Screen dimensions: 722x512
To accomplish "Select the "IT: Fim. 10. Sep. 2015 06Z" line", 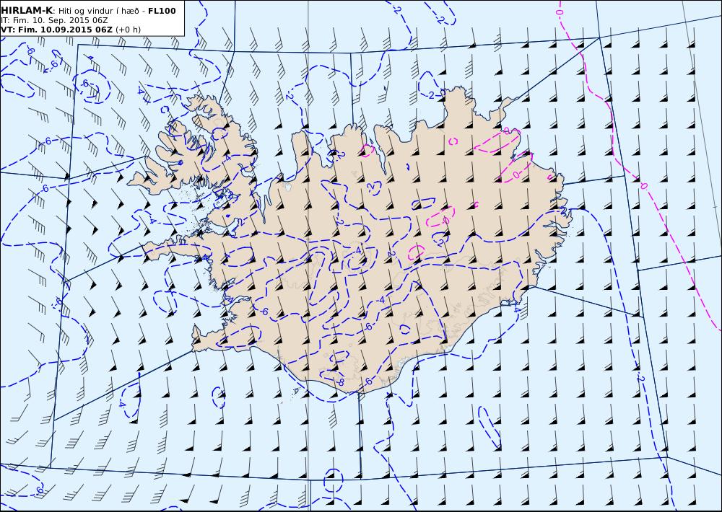I will pos(54,20).
